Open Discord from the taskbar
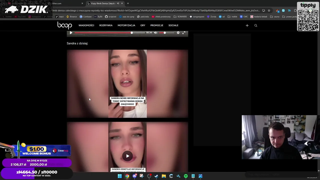This screenshot has width=320, height=180. click(x=134, y=176)
